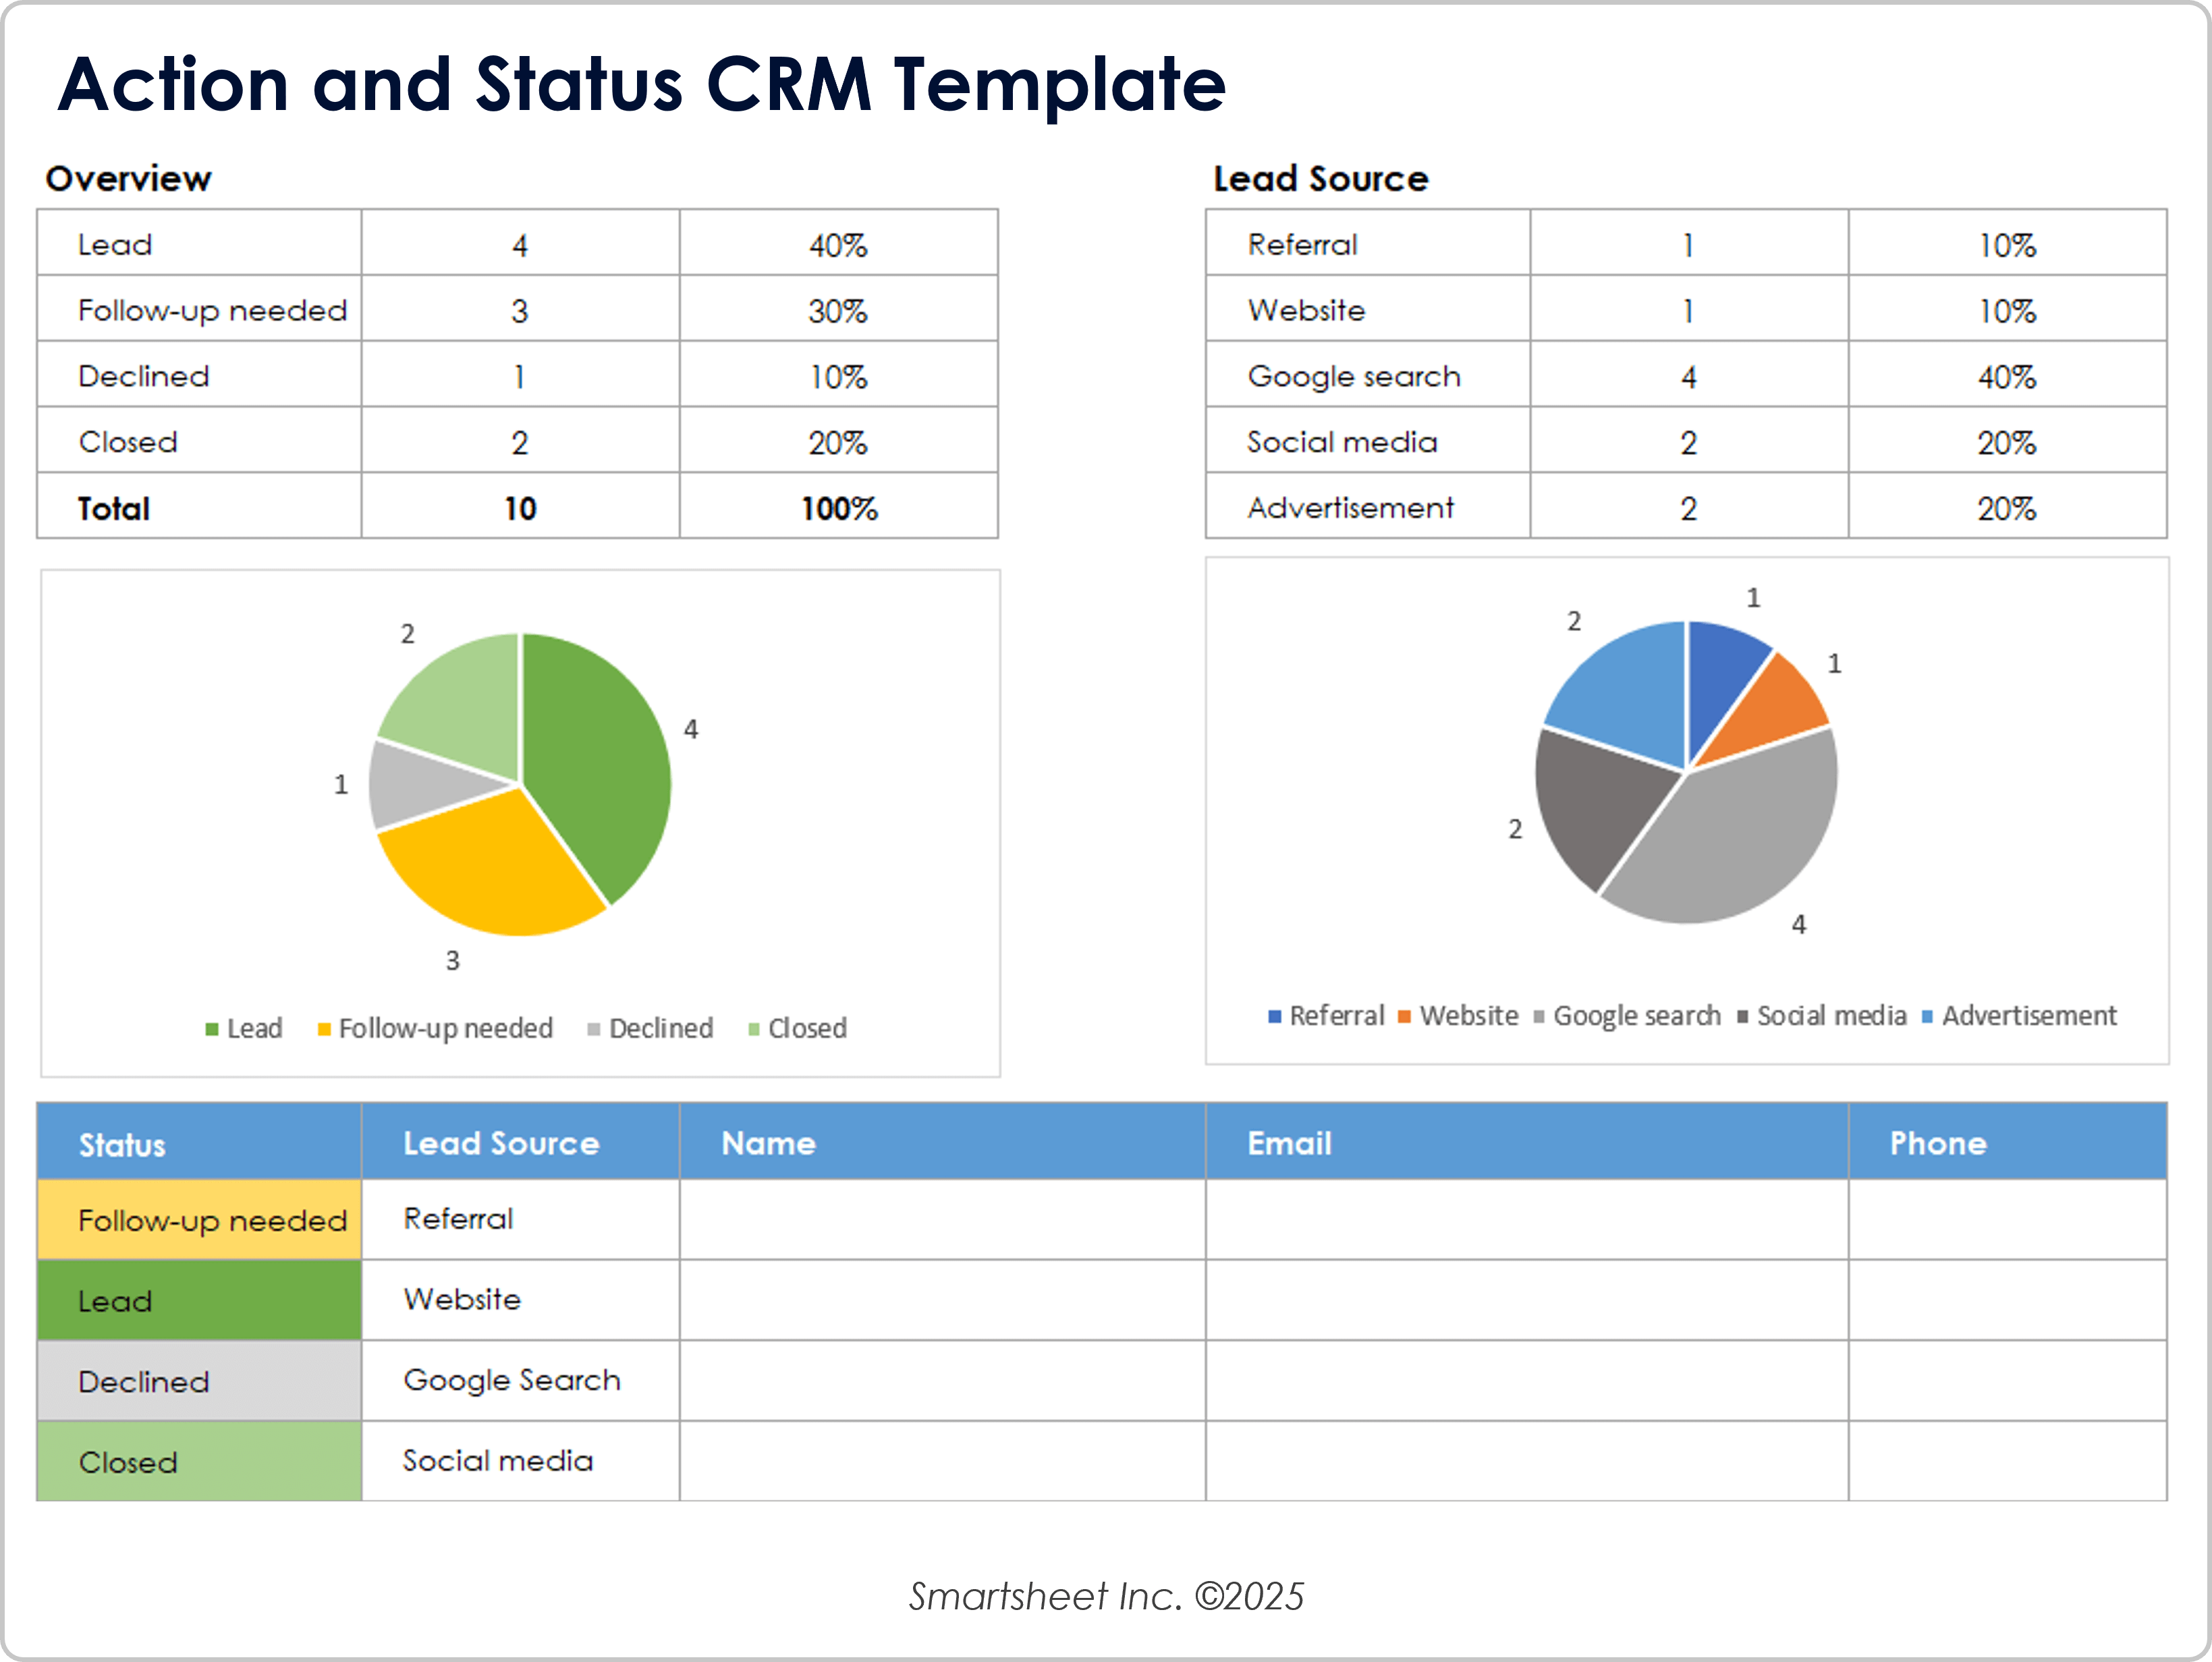Click the green Lead legend marker
2212x1662 pixels.
[211, 1028]
